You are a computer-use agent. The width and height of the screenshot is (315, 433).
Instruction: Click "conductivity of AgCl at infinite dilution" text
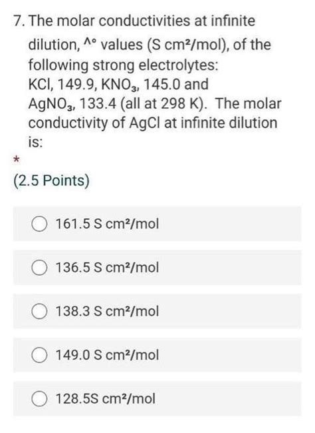tap(153, 123)
